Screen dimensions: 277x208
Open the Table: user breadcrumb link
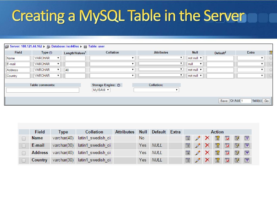tap(96, 46)
